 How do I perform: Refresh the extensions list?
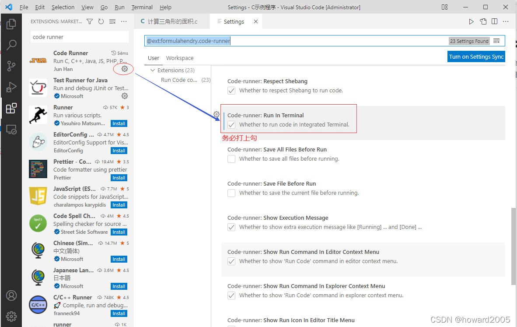pyautogui.click(x=101, y=21)
